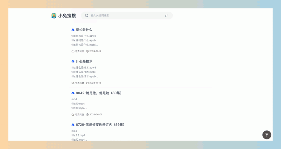Screen dimensions: 281x149
Task: Click 夸克网盘 label under 什么是技术
Action: click(x=79, y=83)
